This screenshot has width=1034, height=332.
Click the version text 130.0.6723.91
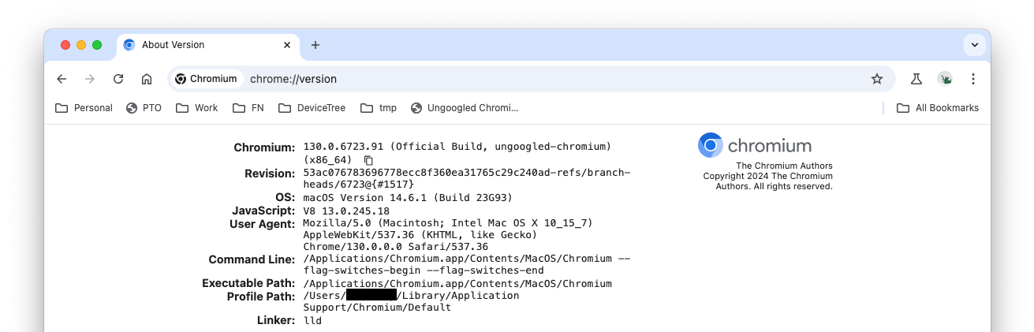tap(343, 147)
